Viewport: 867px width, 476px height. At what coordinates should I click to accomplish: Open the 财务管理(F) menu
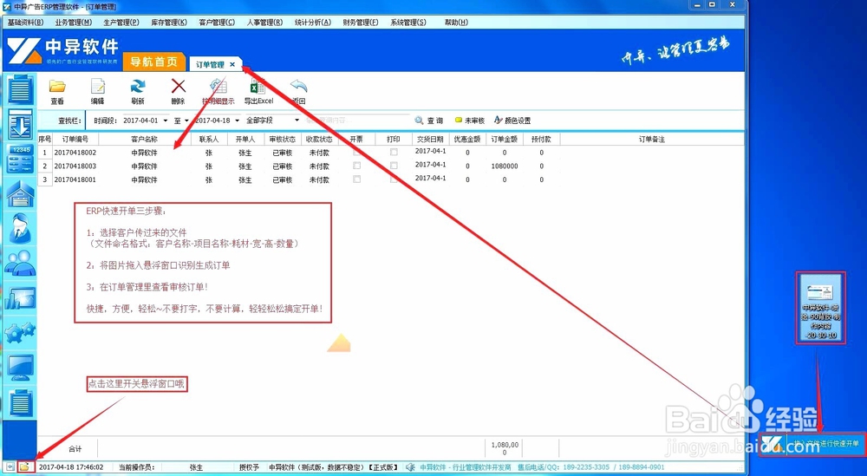coord(361,23)
